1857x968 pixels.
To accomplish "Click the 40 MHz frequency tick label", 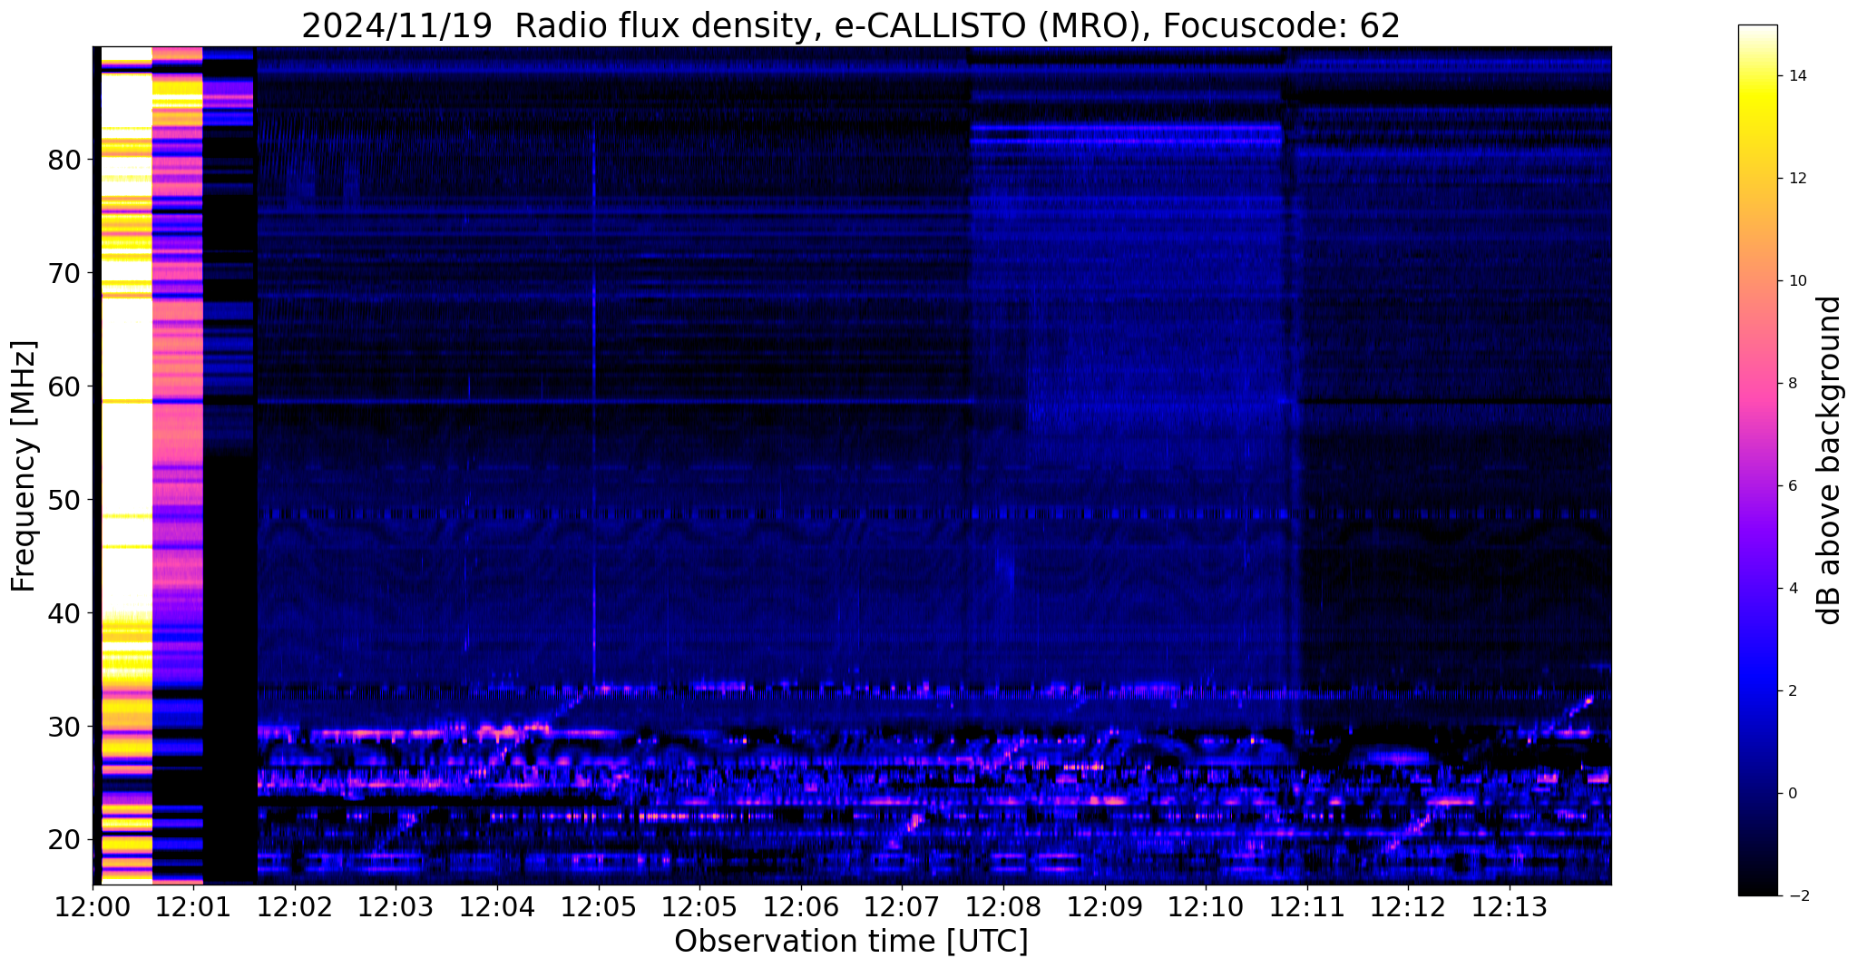I will click(x=64, y=613).
